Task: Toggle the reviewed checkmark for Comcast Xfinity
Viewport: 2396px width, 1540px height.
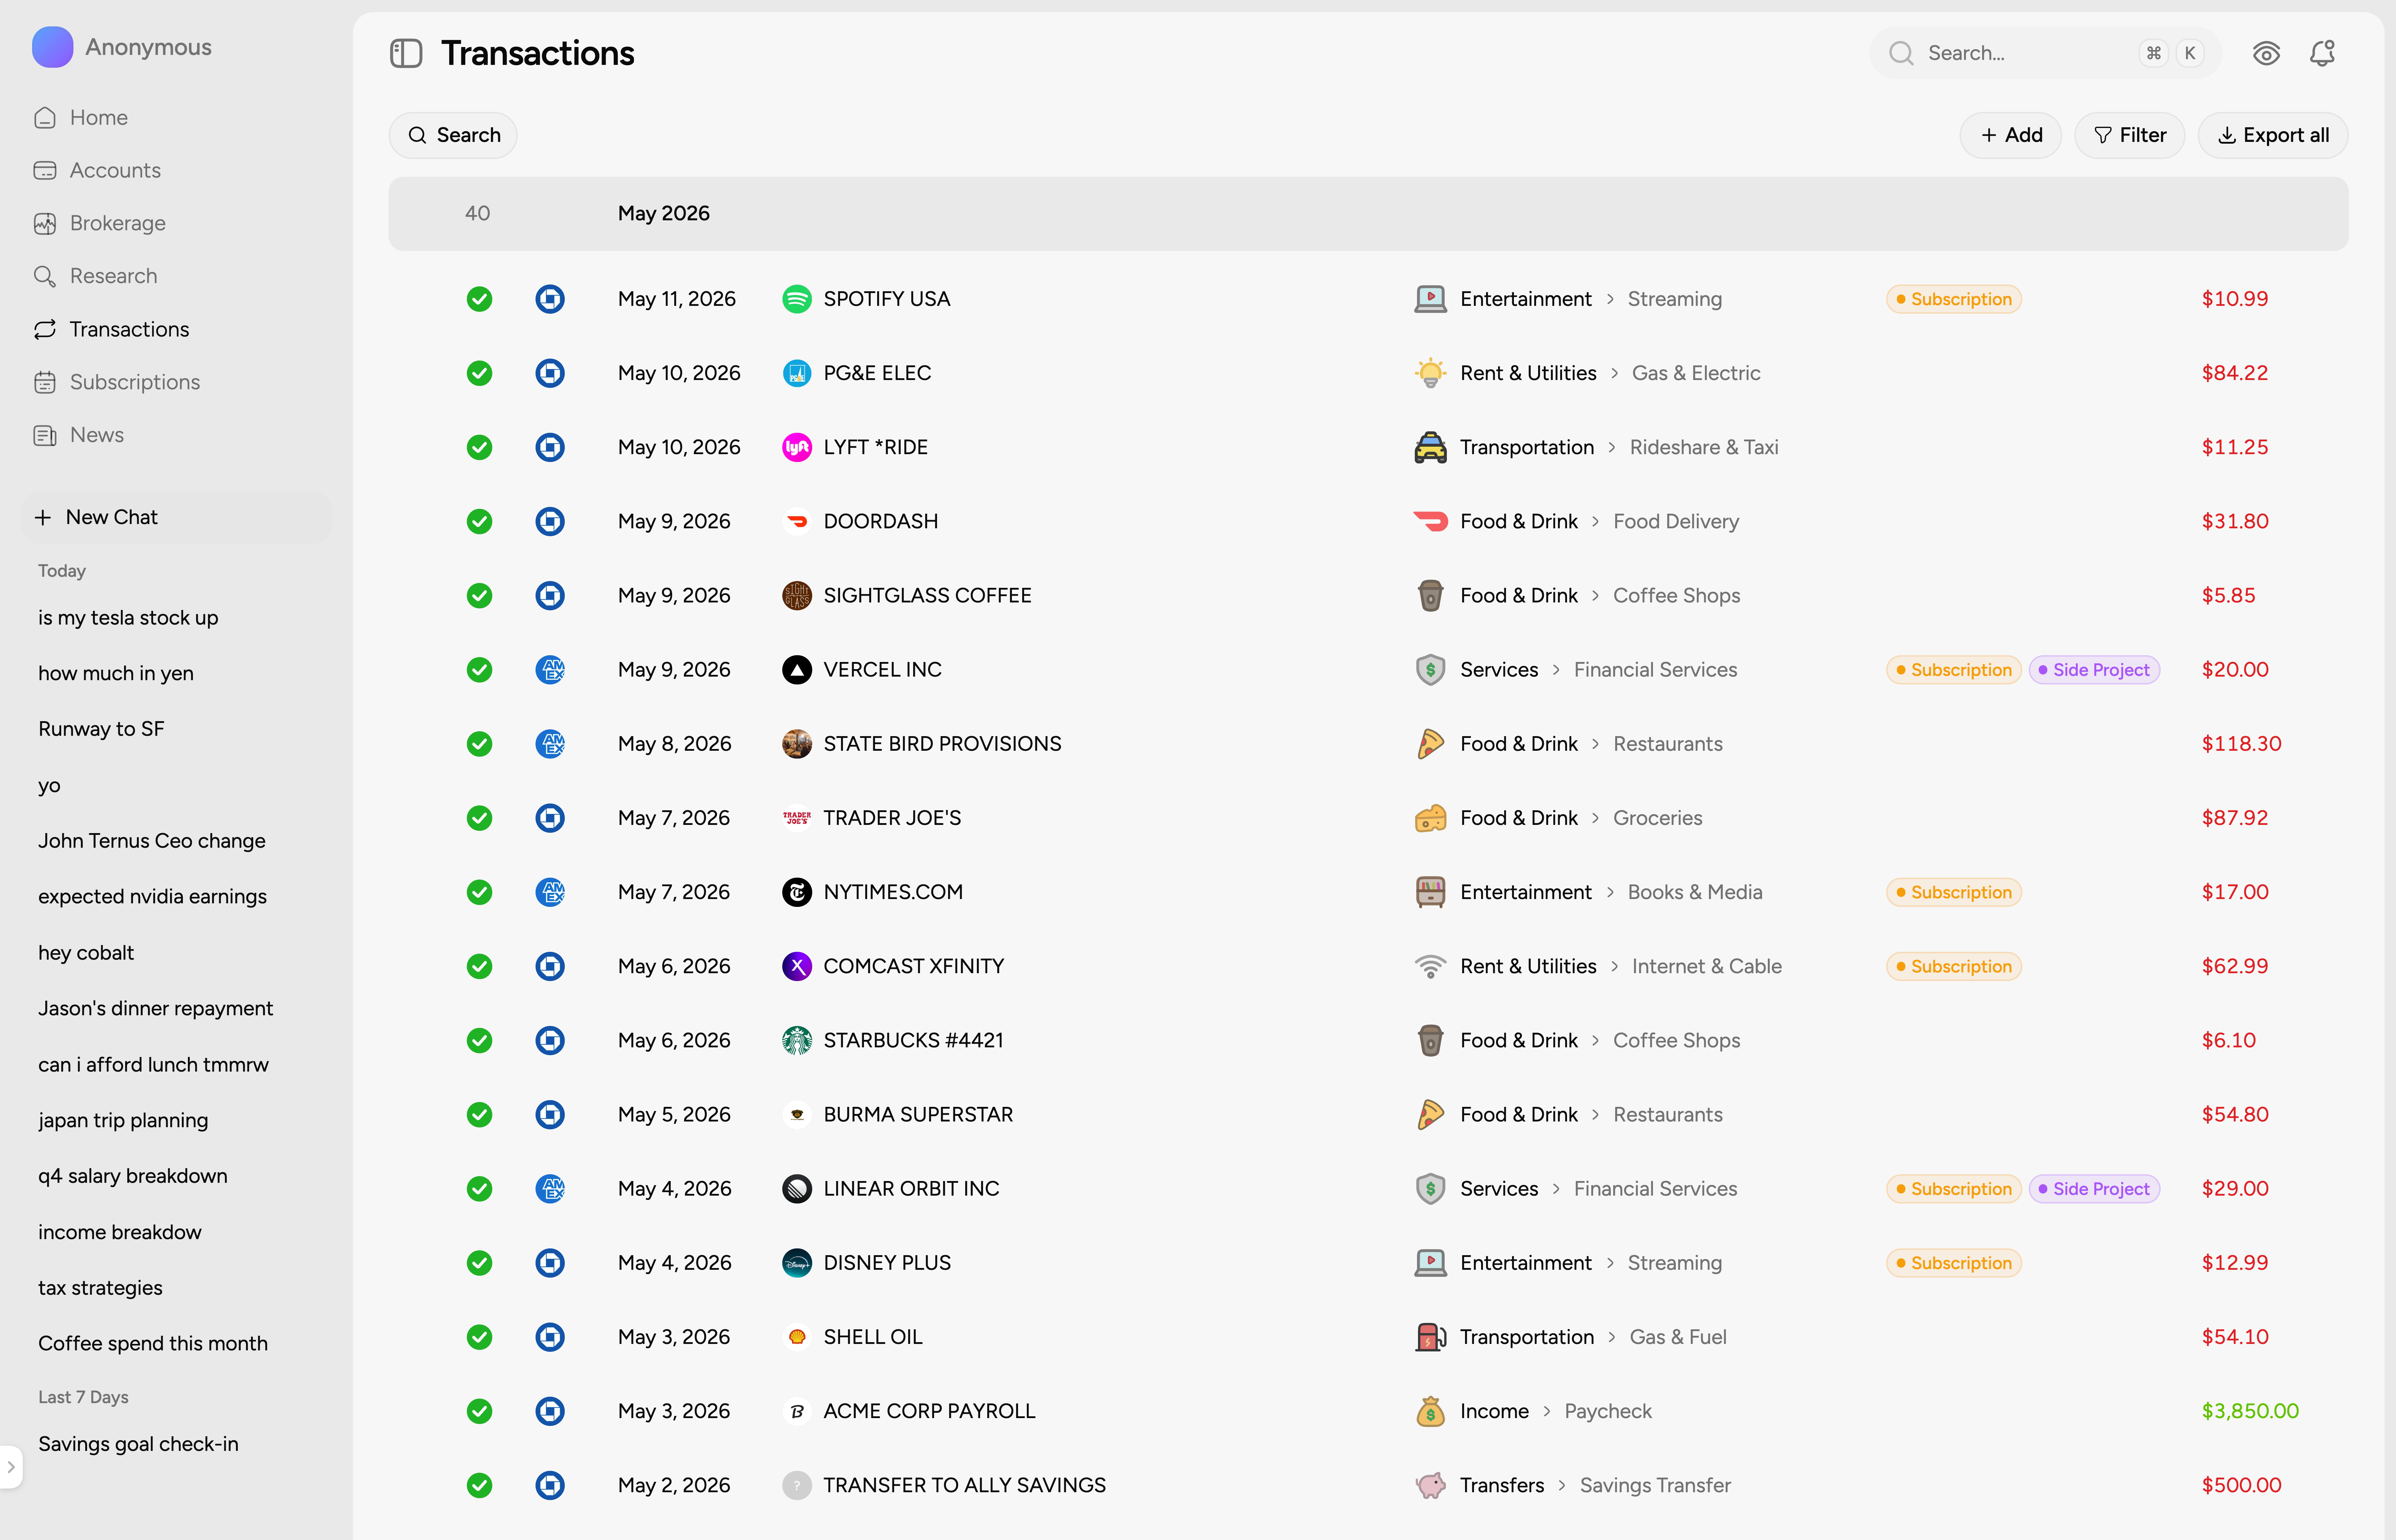Action: [x=479, y=966]
